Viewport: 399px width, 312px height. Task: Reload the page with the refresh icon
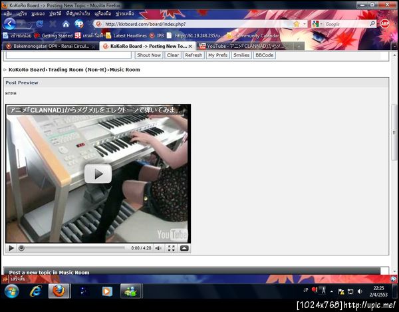[39, 24]
